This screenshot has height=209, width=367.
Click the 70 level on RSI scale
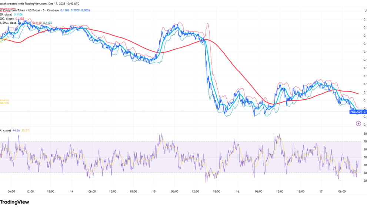365,142
